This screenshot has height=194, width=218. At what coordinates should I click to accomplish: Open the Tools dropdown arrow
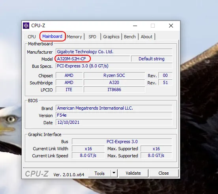tap(114, 173)
